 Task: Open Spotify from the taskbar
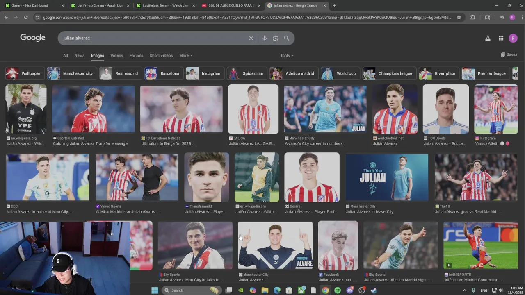pos(338,290)
